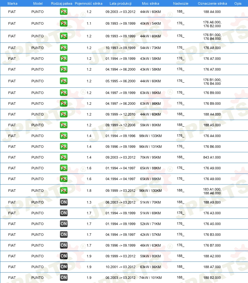Screen dimensions: 248x283
Task: Click the 01.1994 -> 09.1996 production years cell
Action: pos(121,136)
